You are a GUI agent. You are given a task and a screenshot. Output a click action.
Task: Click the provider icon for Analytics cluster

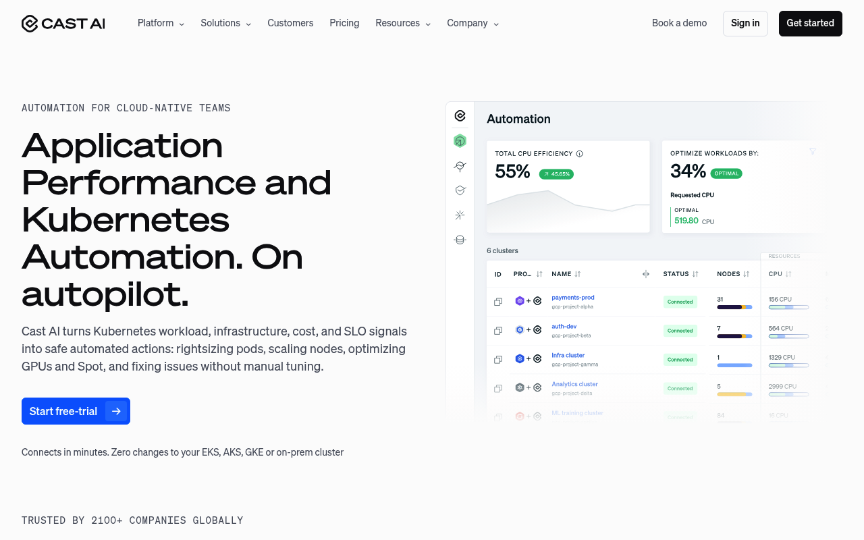click(520, 387)
